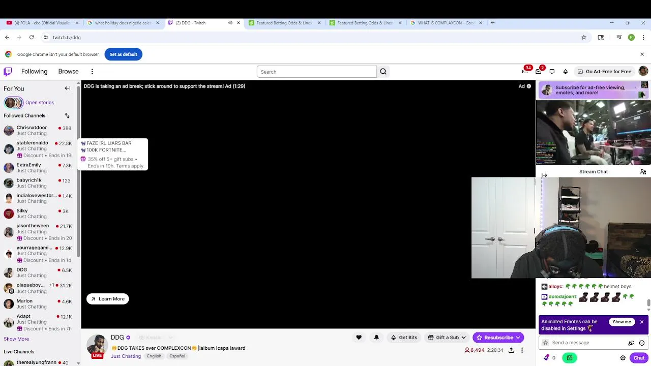Go back in browser history
Viewport: 651px width, 366px height.
[7, 37]
